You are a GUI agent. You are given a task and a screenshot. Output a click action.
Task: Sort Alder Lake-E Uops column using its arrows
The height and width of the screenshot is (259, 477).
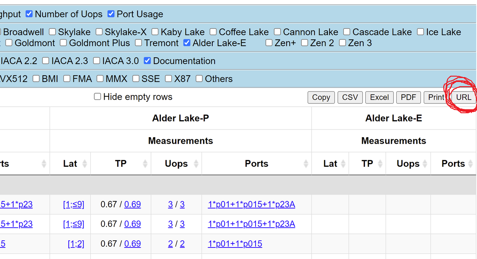[425, 164]
